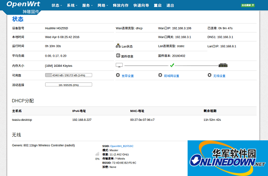The width and height of the screenshot is (268, 176).
Task: Select uptime value 0h 10m 33s
Action: tap(53, 46)
